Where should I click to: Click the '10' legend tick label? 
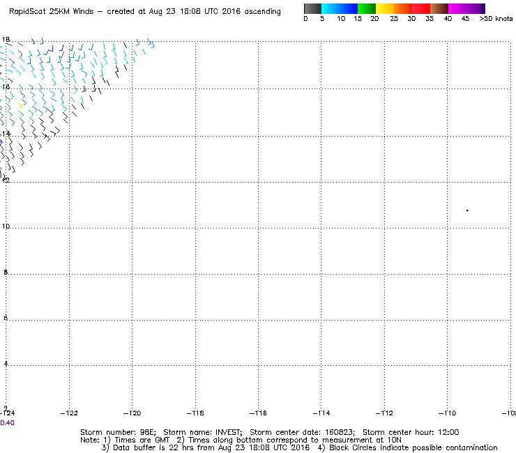point(341,19)
